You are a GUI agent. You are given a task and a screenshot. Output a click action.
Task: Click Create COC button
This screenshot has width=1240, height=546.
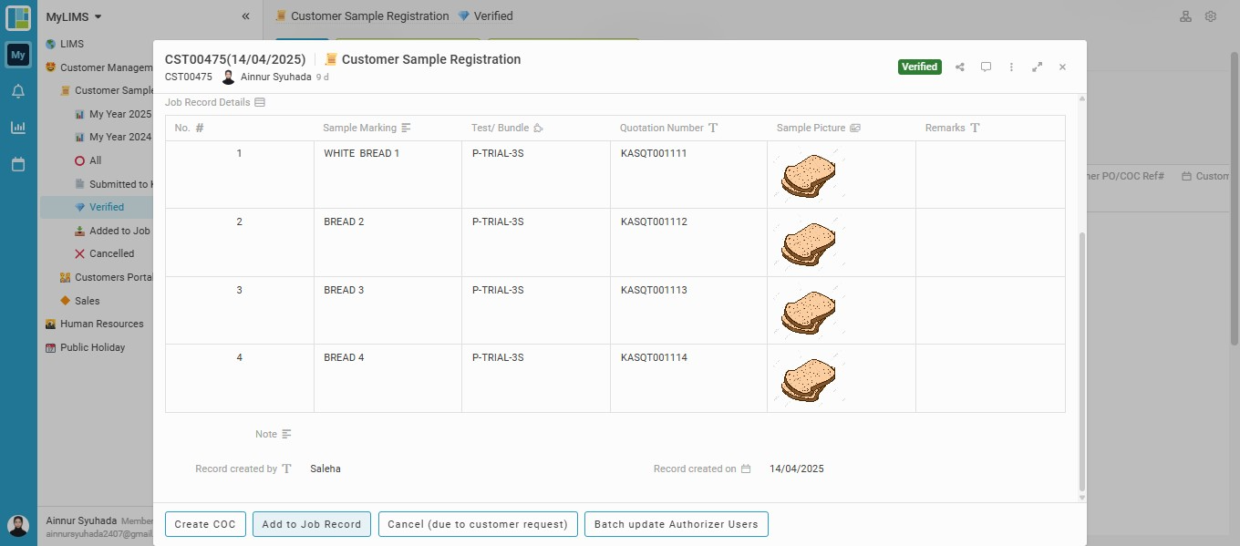point(205,524)
